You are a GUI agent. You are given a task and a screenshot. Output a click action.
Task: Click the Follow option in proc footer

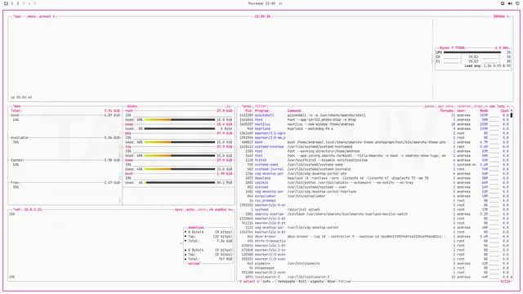345,281
